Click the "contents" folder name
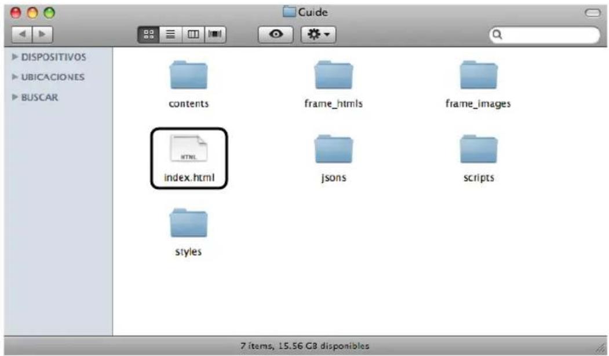 [x=188, y=104]
